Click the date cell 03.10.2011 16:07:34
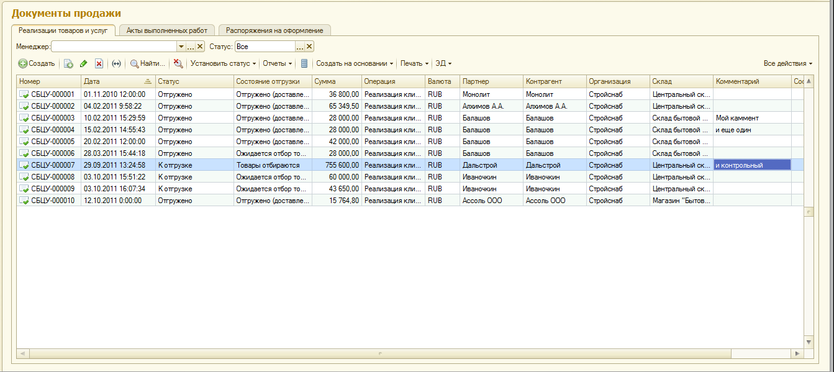 (x=118, y=189)
